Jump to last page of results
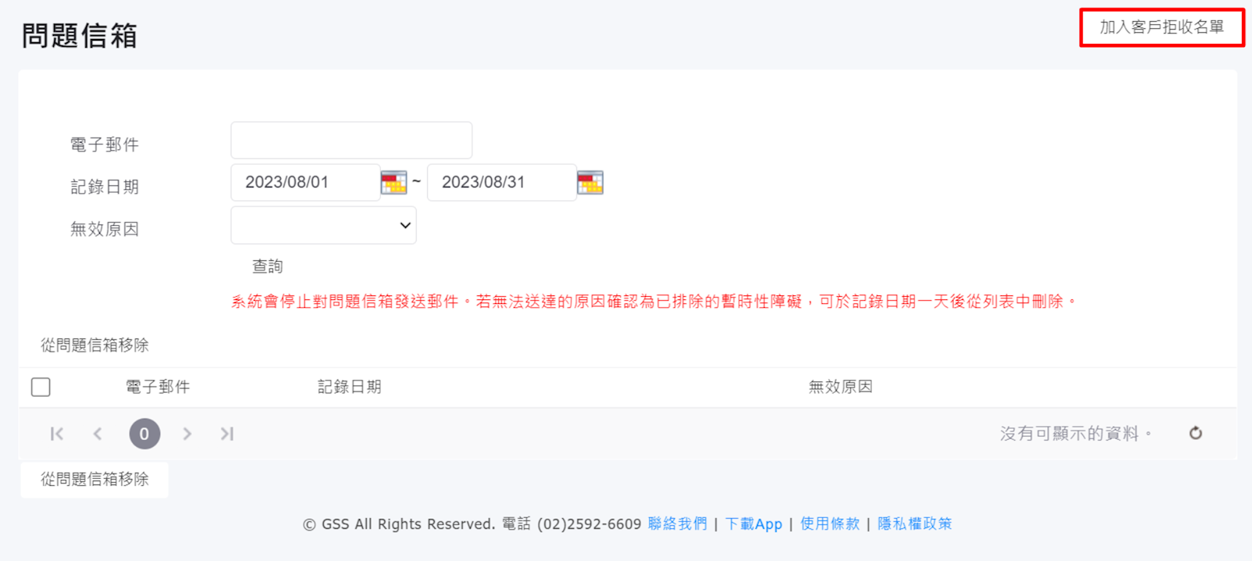 pos(227,434)
